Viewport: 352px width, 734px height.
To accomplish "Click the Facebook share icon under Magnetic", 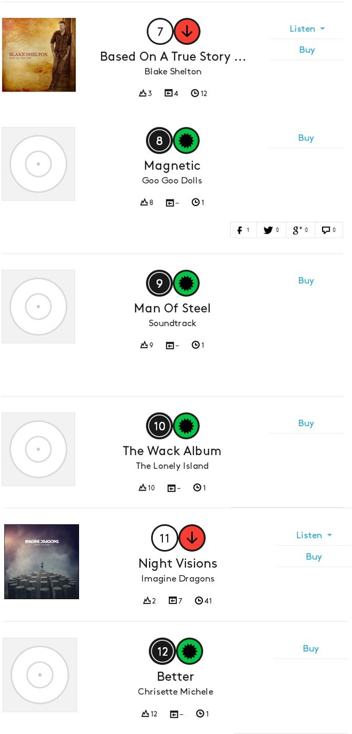I will click(x=244, y=230).
